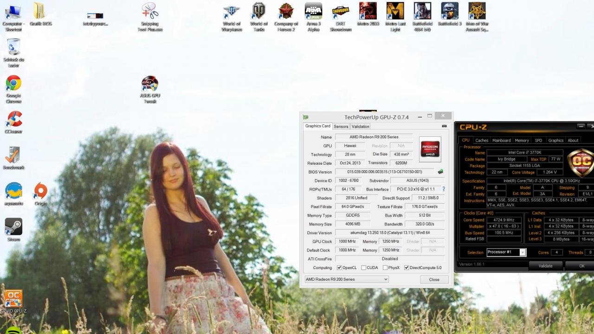The image size is (594, 334).
Task: Start Battlefield 4 (64 bit) shortcut
Action: pos(422,17)
